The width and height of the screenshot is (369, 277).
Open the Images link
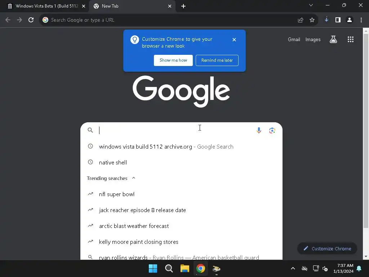click(x=313, y=40)
